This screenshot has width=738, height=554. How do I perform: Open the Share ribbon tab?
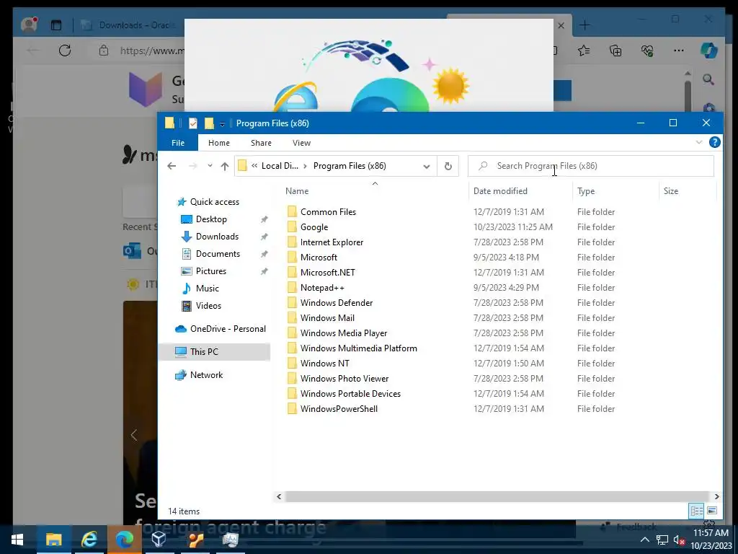[261, 143]
